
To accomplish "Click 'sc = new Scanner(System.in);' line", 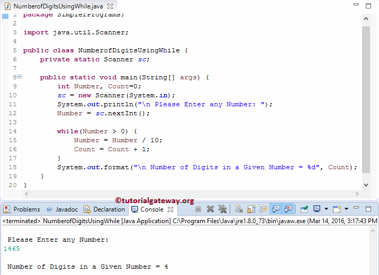I will (116, 95).
